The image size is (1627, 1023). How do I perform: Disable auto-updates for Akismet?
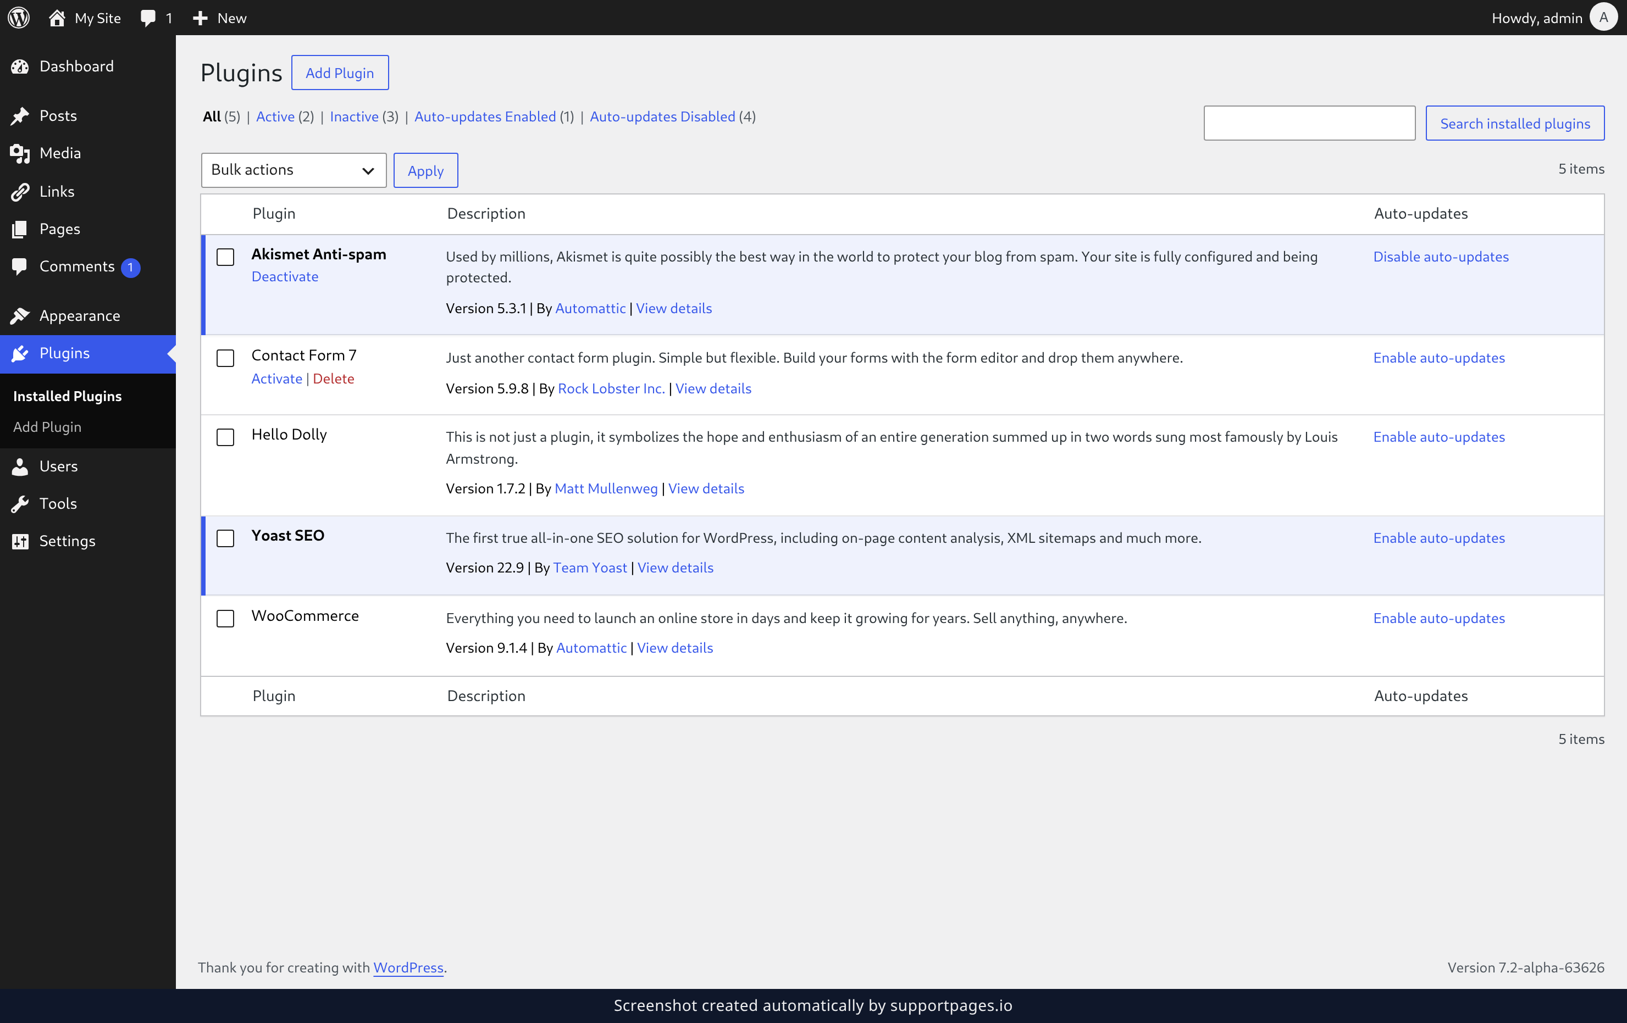coord(1441,257)
